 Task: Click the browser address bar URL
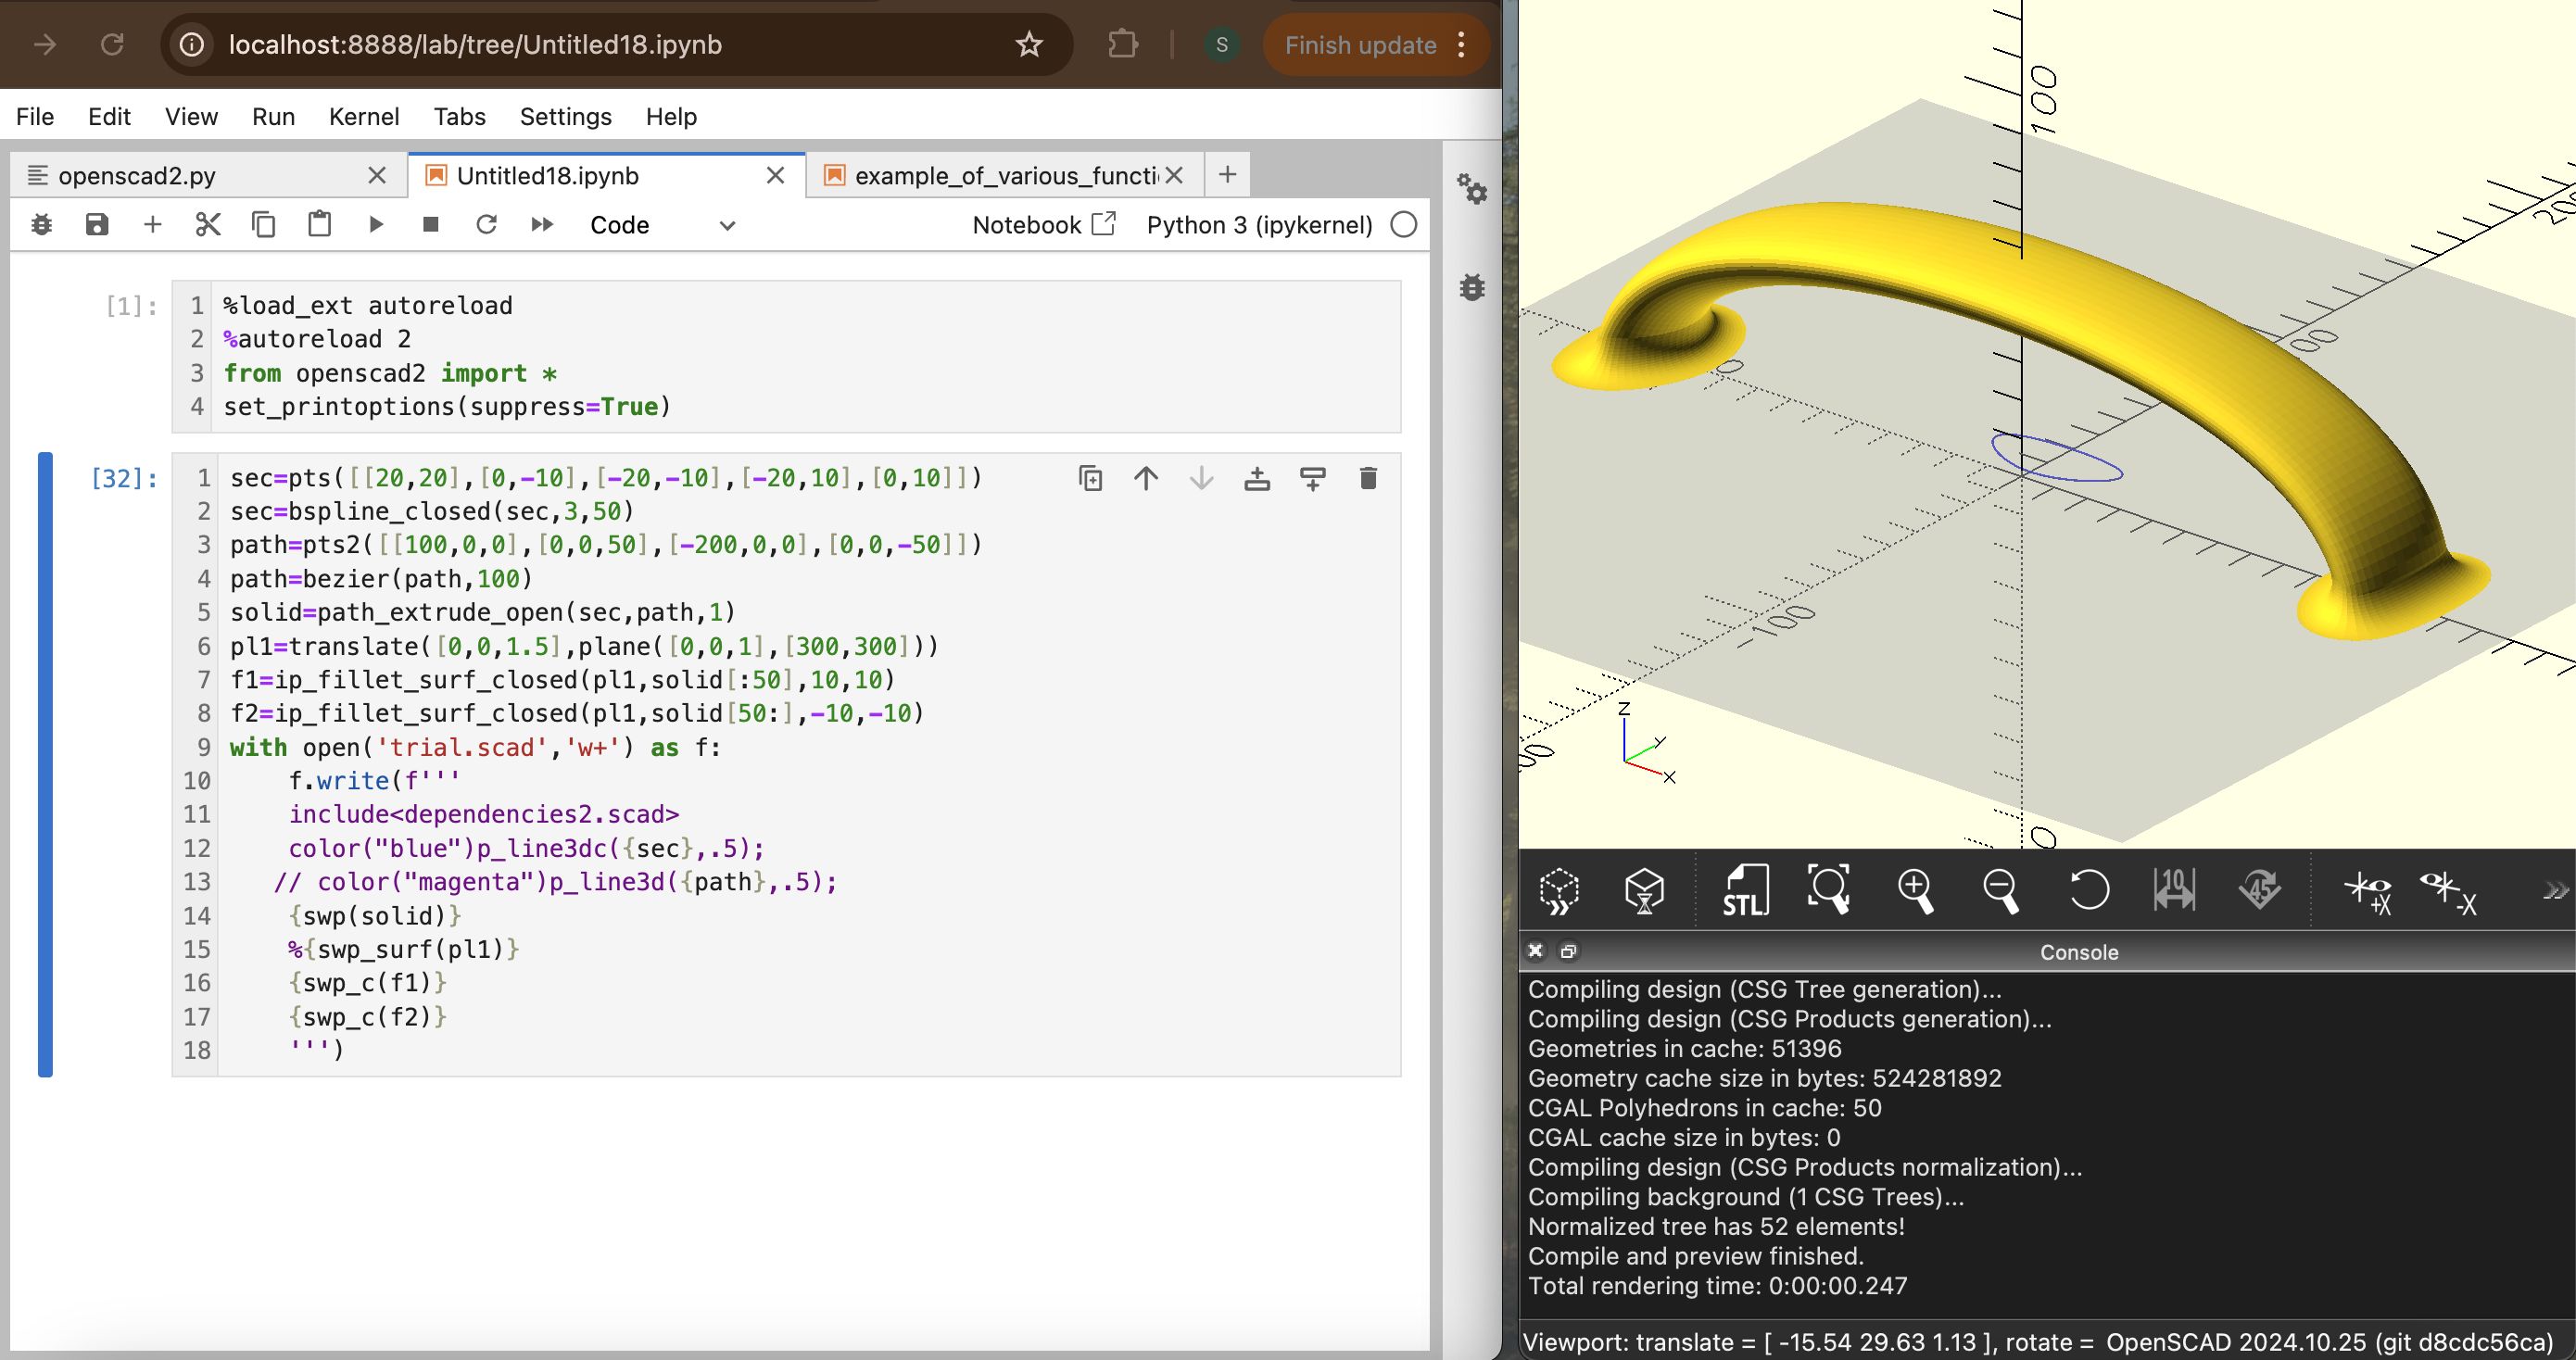475,45
